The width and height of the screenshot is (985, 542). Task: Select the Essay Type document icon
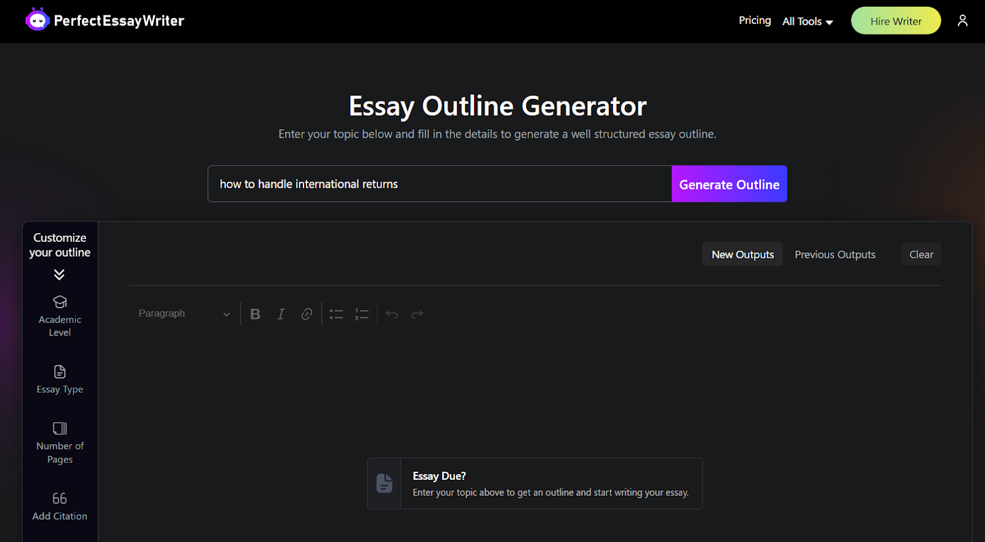point(60,372)
